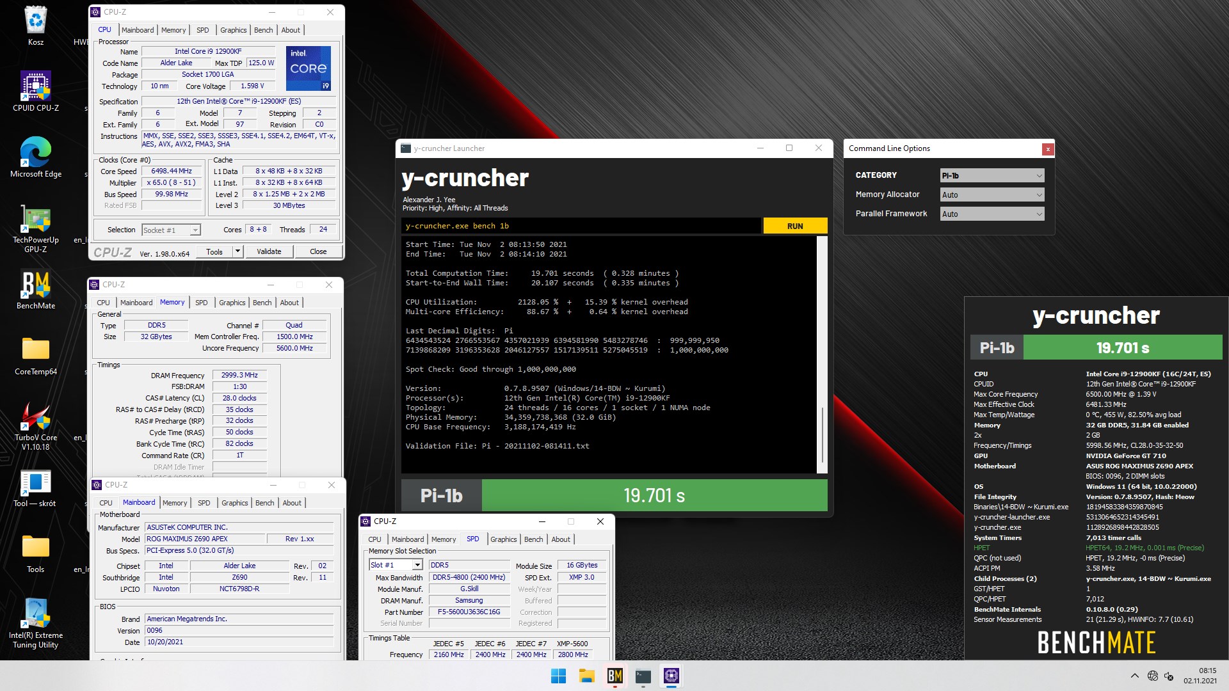Click DRAM Frequency value 2999.3 MHz
This screenshot has height=691, width=1229.
pyautogui.click(x=239, y=375)
